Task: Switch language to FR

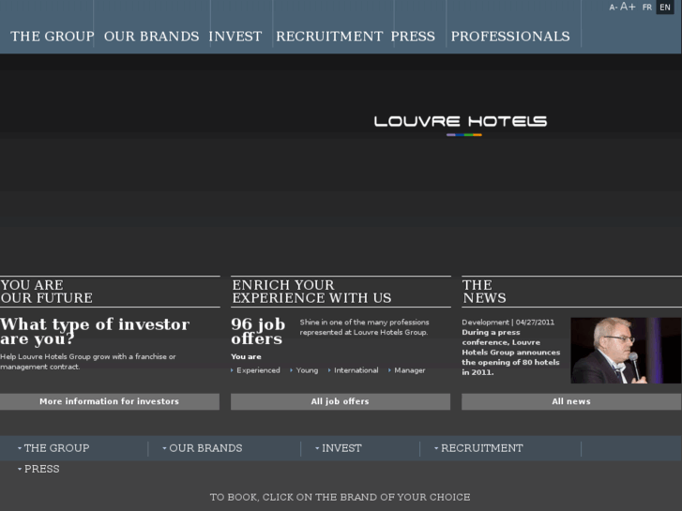Action: (x=647, y=8)
